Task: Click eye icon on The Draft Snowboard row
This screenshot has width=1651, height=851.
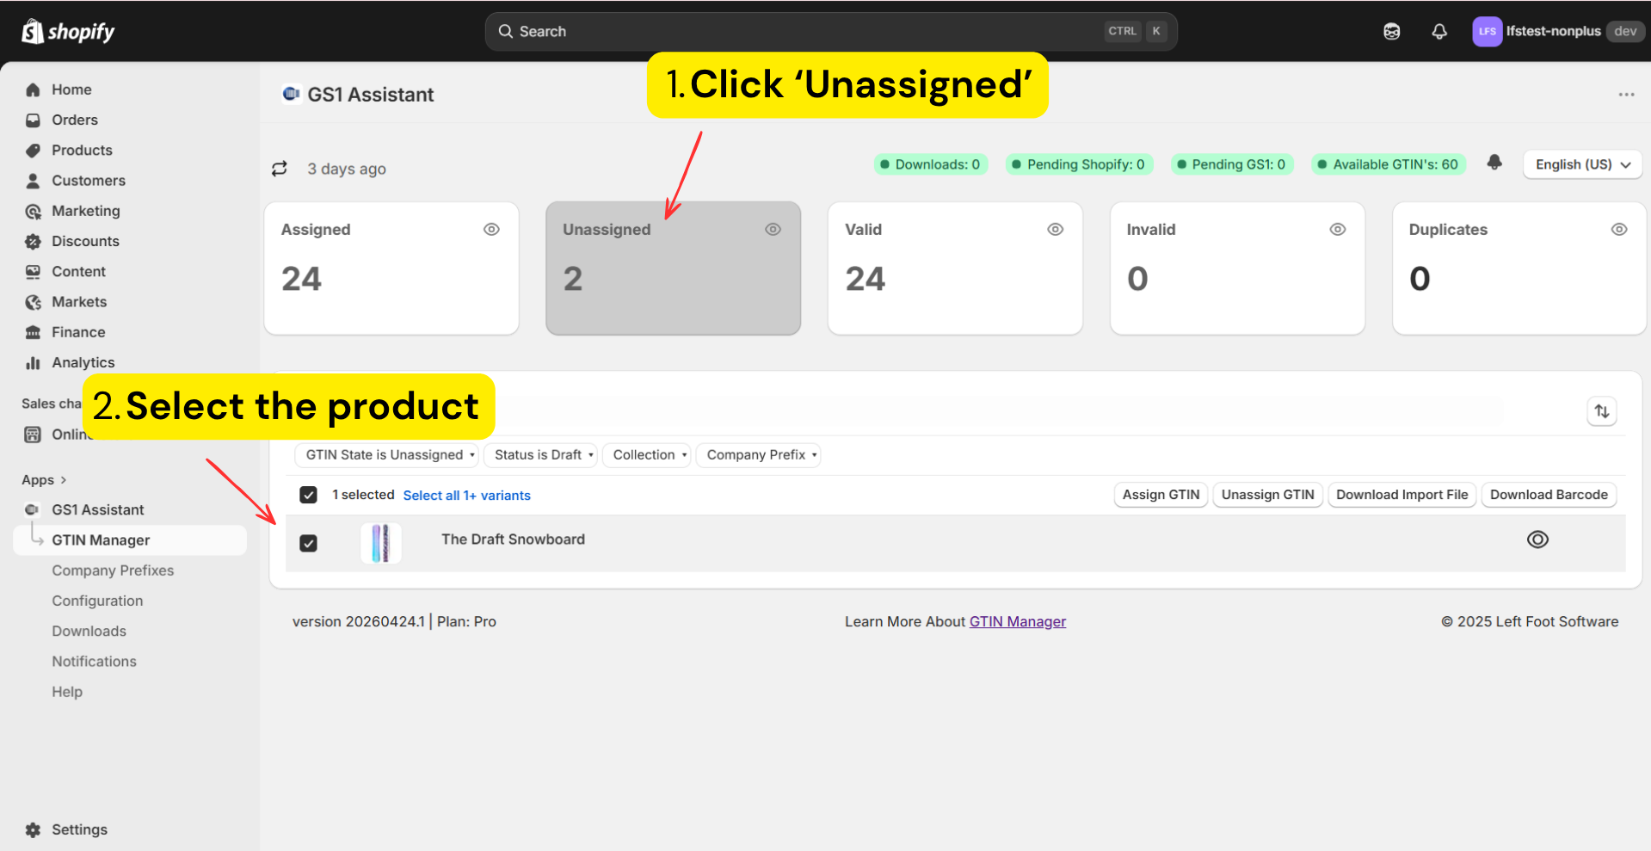Action: coord(1537,540)
